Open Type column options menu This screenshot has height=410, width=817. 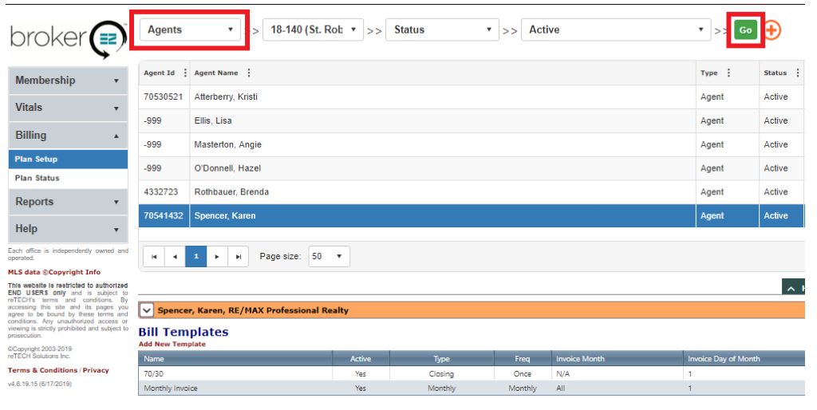[729, 73]
